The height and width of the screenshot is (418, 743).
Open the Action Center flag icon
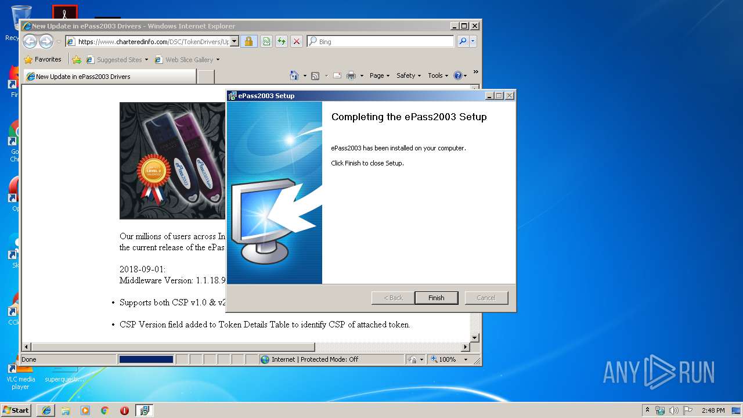[x=688, y=410]
